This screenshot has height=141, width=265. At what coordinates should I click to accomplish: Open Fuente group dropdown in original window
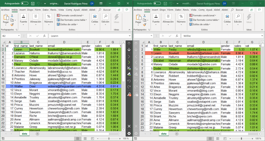click(24, 25)
